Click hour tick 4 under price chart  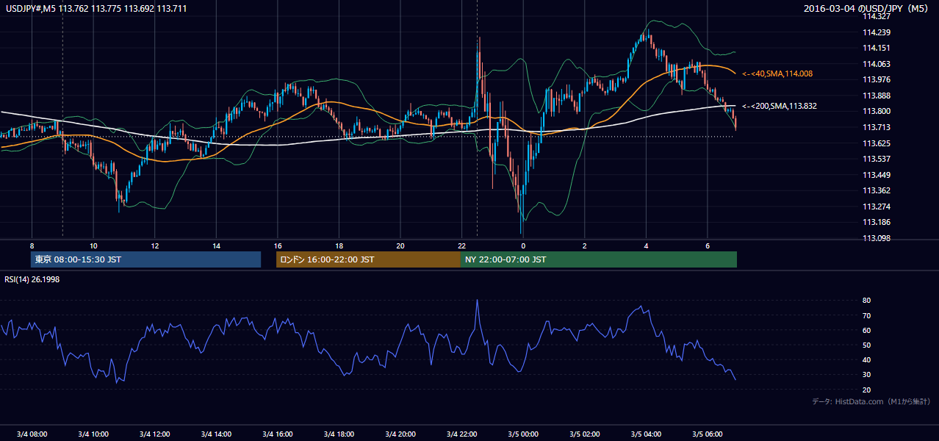[646, 245]
